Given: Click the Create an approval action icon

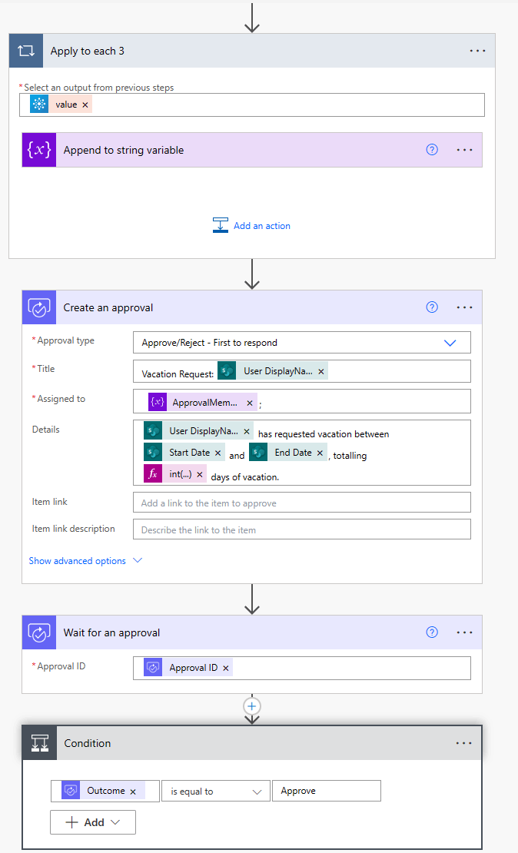Looking at the screenshot, I should [38, 307].
